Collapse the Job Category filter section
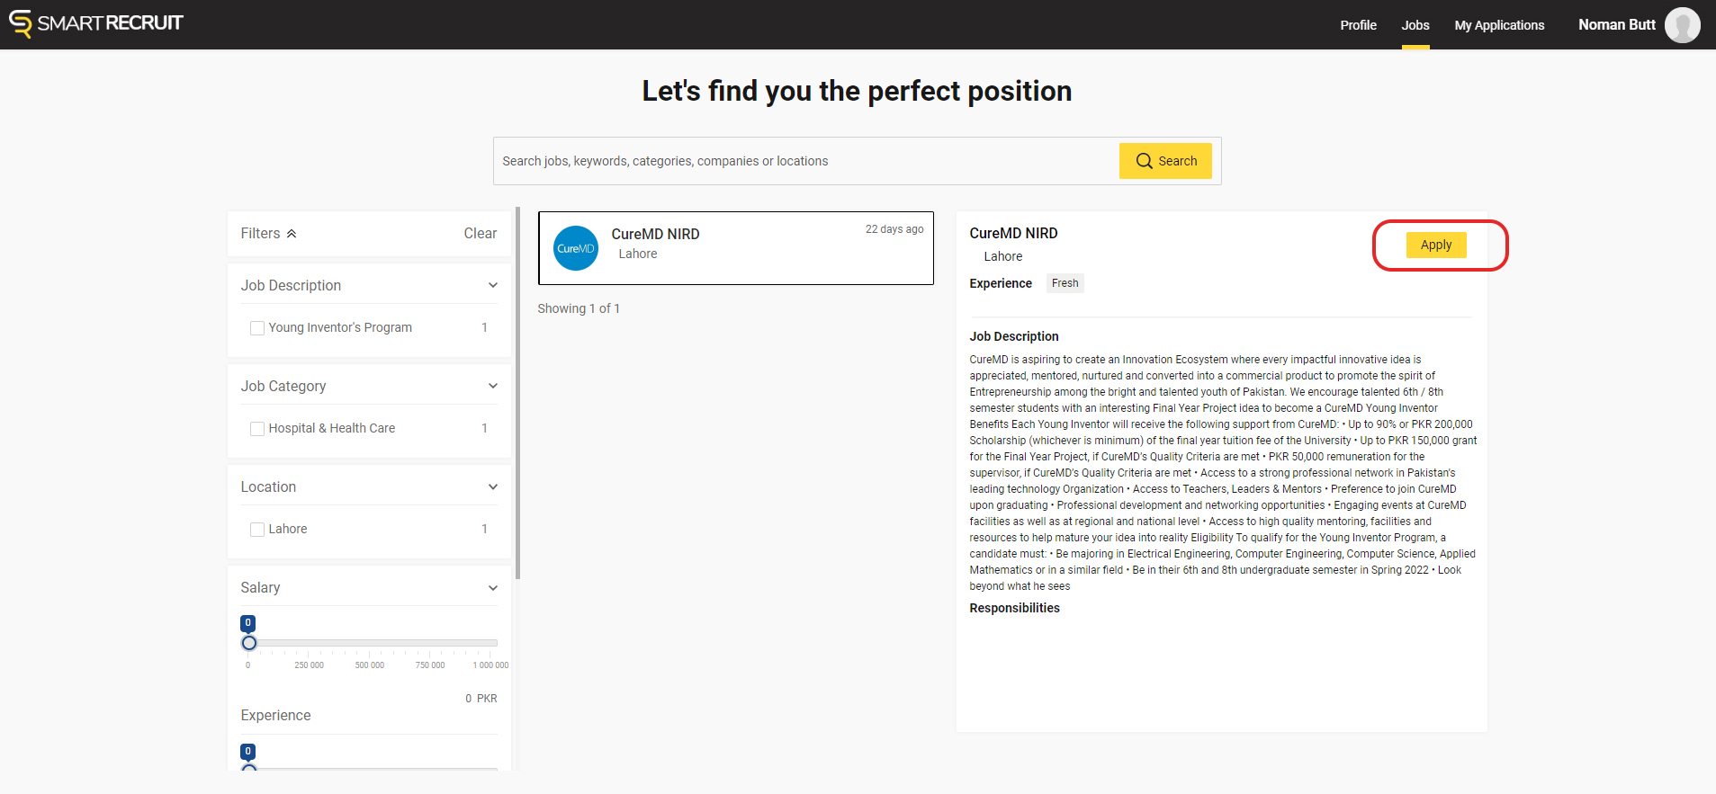1716x794 pixels. click(493, 386)
